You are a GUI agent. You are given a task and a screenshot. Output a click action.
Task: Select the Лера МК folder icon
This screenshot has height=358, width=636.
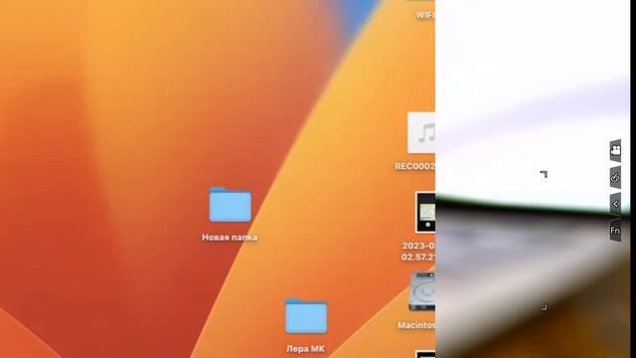(x=306, y=316)
